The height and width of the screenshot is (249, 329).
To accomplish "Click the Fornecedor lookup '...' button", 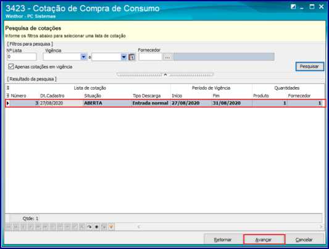I will [167, 57].
